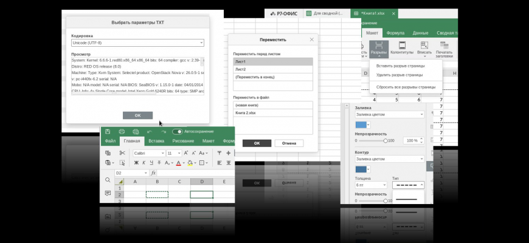Screen dimensions: 529x243
Task: Click the Колонтитулы header footer icon
Action: [402, 48]
